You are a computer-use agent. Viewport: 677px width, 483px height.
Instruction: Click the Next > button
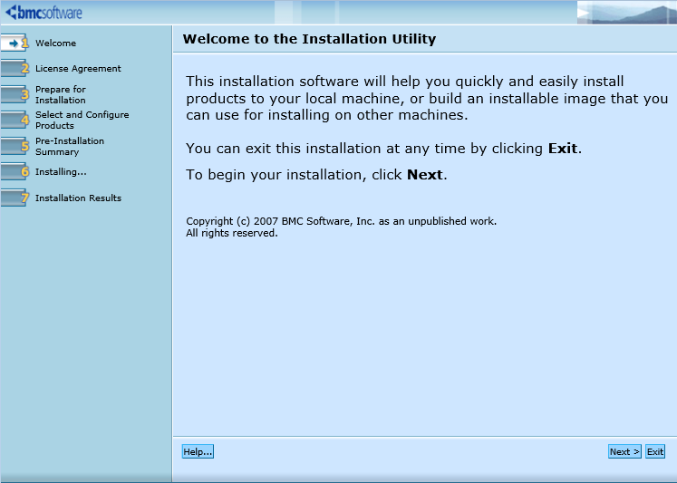coord(624,451)
